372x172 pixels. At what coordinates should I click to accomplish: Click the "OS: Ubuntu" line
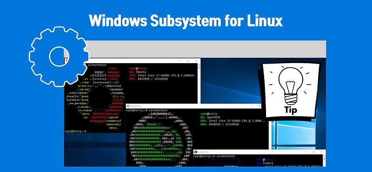pyautogui.click(x=138, y=72)
